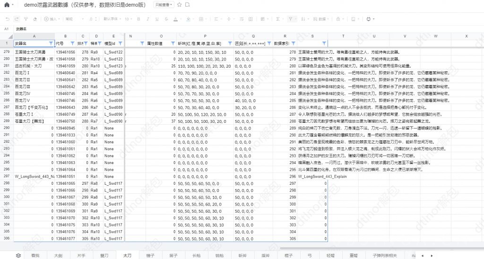Image resolution: width=484 pixels, height=259 pixels.
Task: Open the 只能查看 view-only dropdown
Action: coord(164,5)
